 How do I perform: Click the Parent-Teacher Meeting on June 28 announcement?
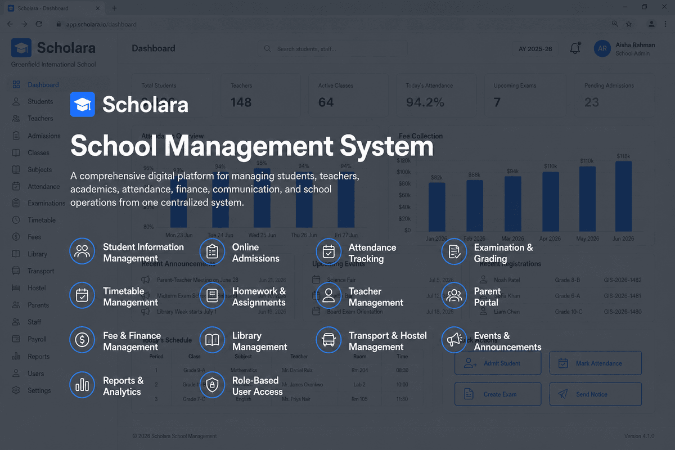pos(197,280)
